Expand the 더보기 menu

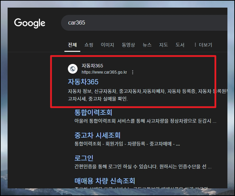point(203,45)
